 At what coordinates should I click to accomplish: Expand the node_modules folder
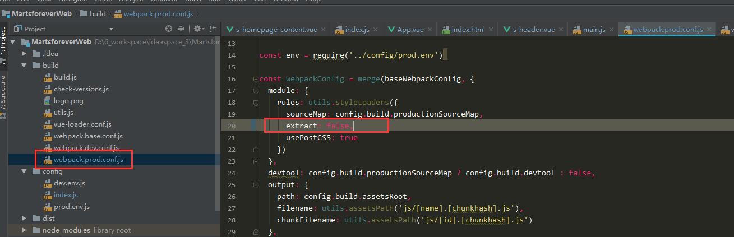coord(24,230)
